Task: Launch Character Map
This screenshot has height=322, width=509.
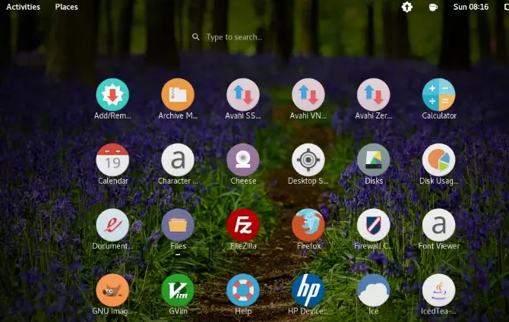Action: click(178, 160)
